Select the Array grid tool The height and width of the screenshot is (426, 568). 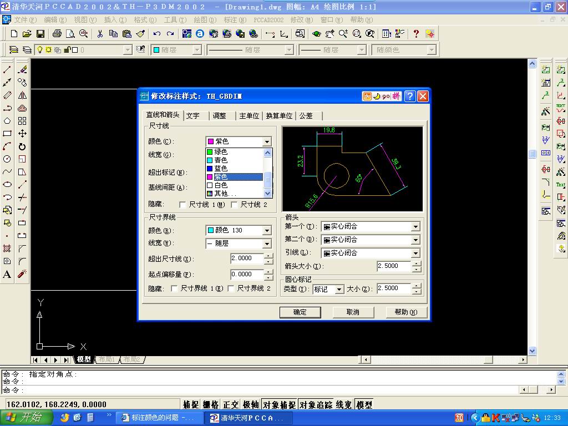(22, 120)
